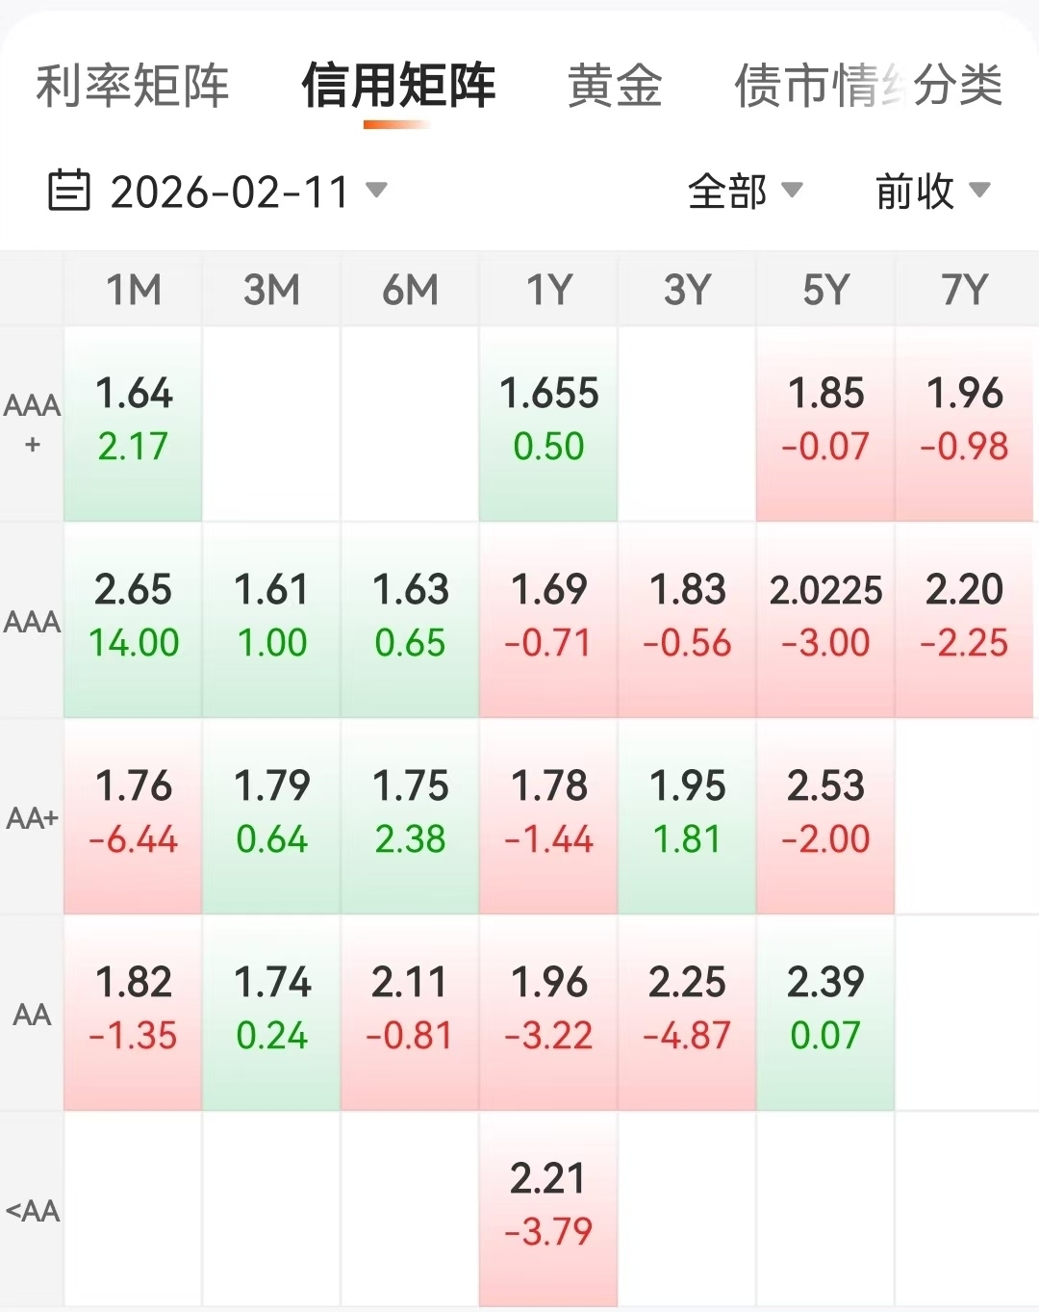Select the <AA 1Y cell showing 2.21
The width and height of the screenshot is (1039, 1312).
pos(548,1205)
